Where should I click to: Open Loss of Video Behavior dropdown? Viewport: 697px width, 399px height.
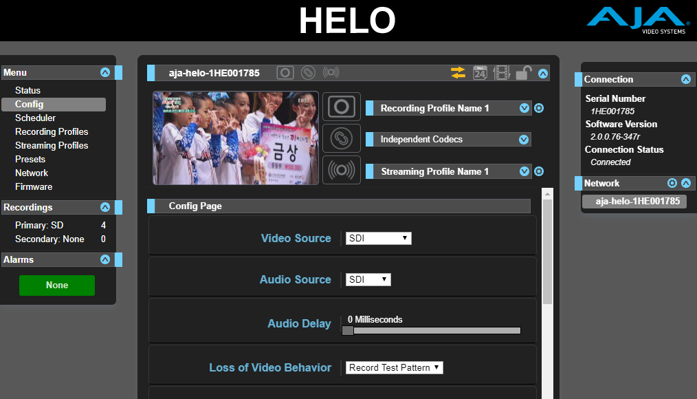coord(395,367)
